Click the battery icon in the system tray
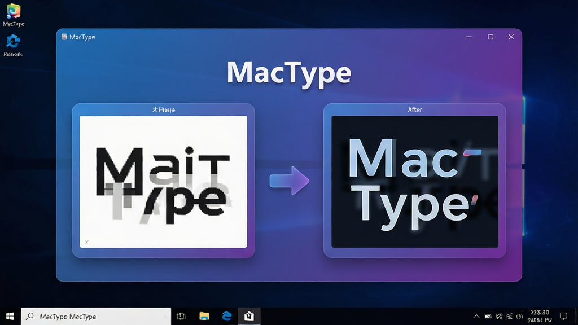The height and width of the screenshot is (325, 578). click(x=488, y=316)
